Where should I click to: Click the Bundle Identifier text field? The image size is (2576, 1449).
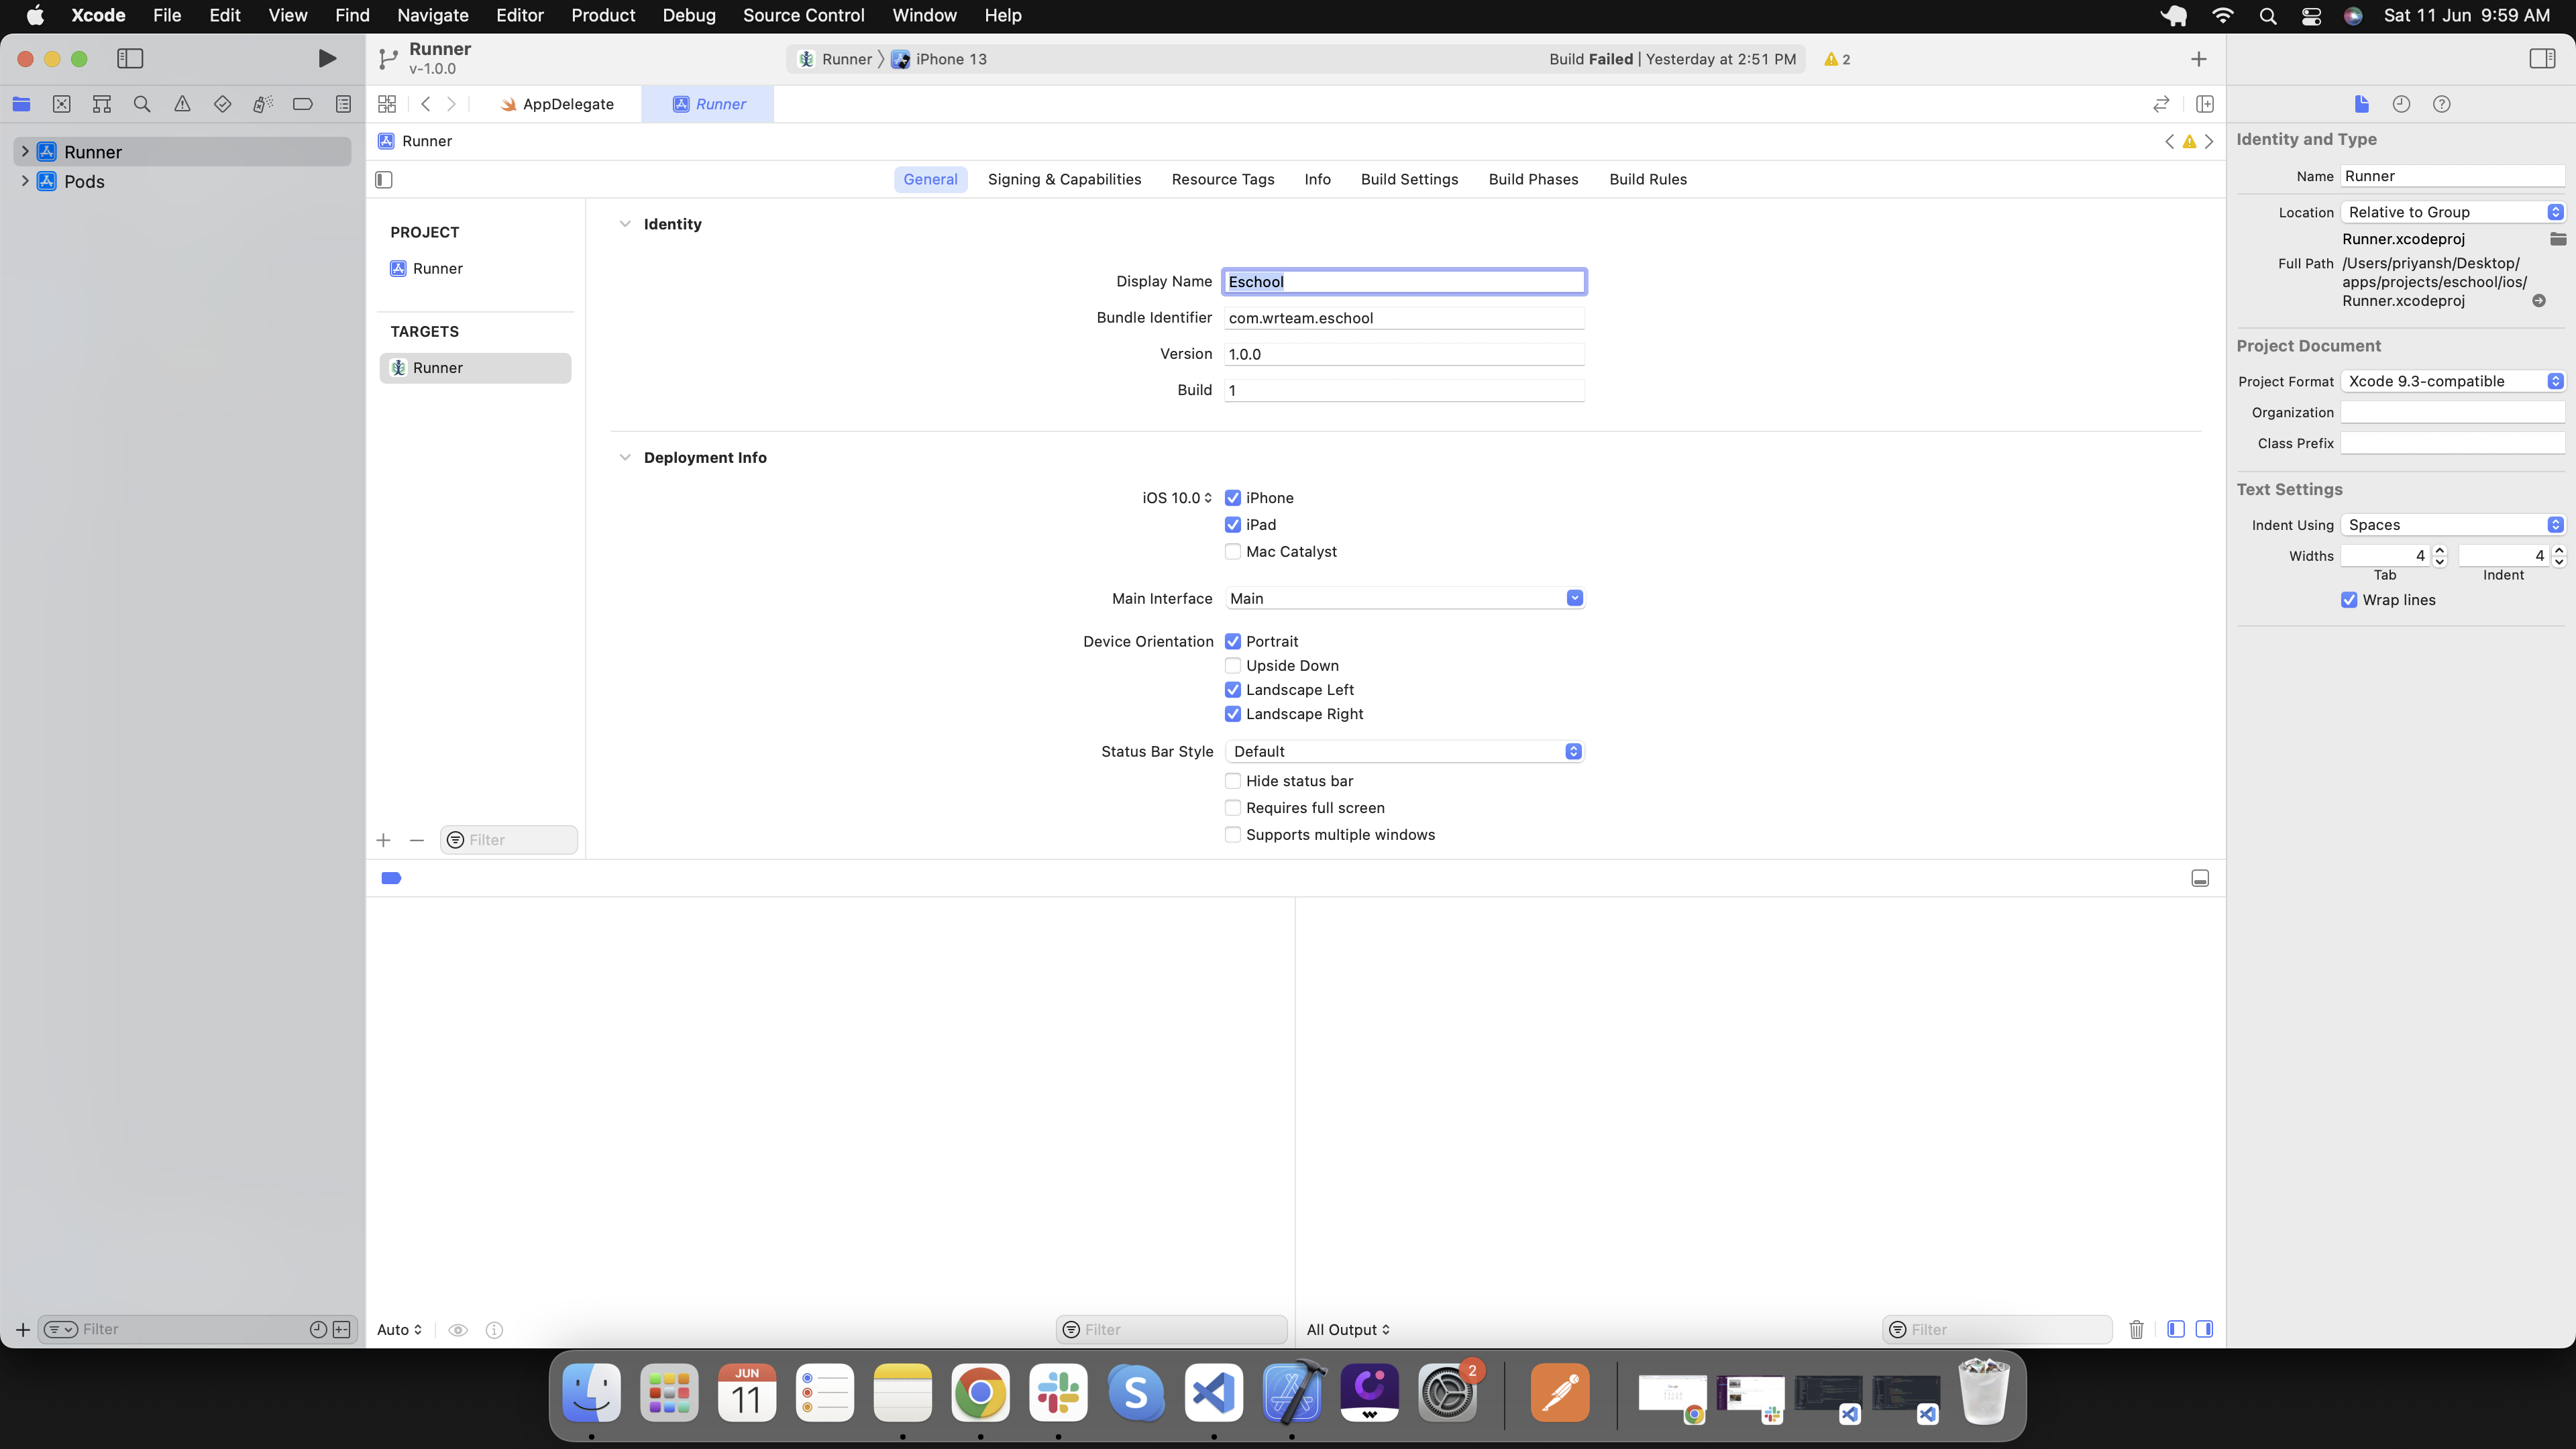click(1404, 318)
